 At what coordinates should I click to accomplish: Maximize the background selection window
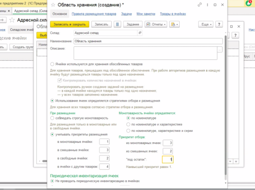click(231, 27)
